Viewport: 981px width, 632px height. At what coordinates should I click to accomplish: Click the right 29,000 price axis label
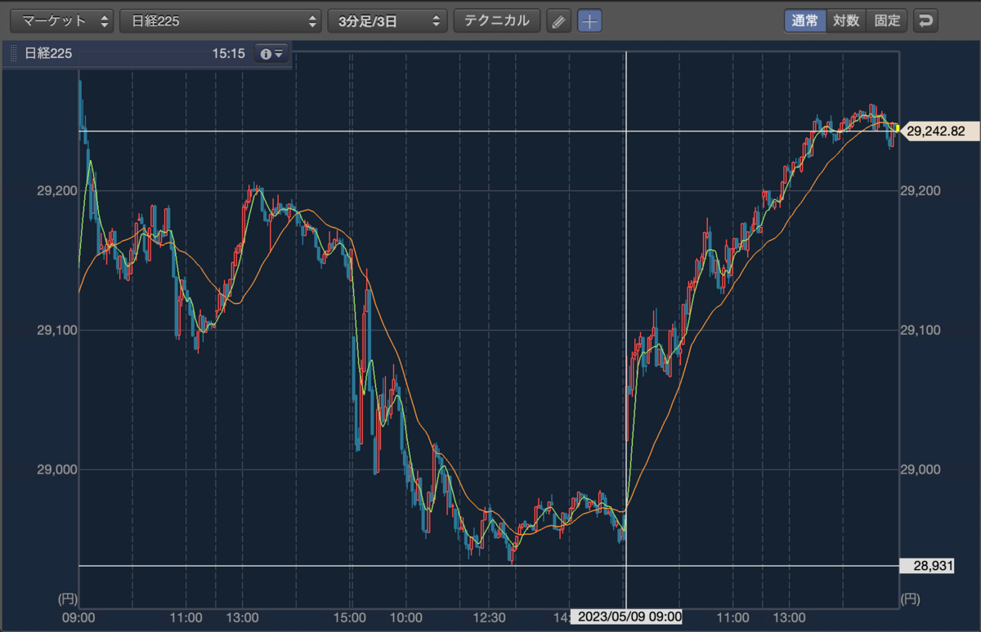point(919,470)
